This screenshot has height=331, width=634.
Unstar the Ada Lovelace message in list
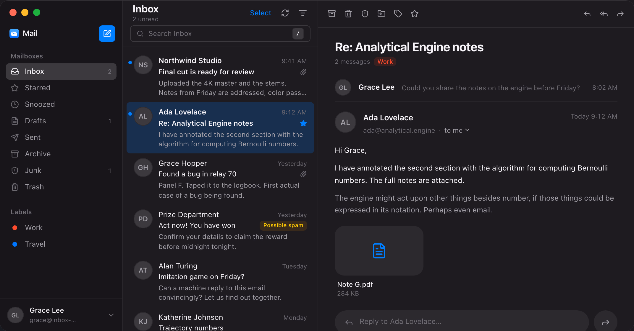tap(303, 123)
